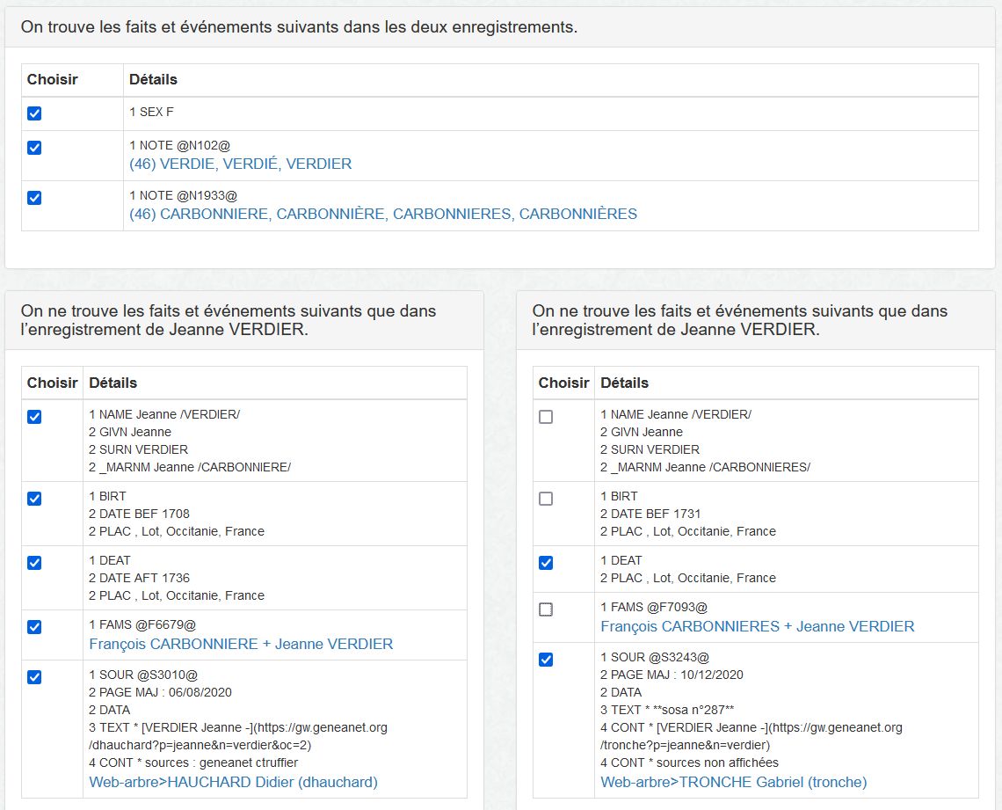Uncheck the SOUR @S3243@ source checkbox
This screenshot has width=1002, height=810.
546,660
